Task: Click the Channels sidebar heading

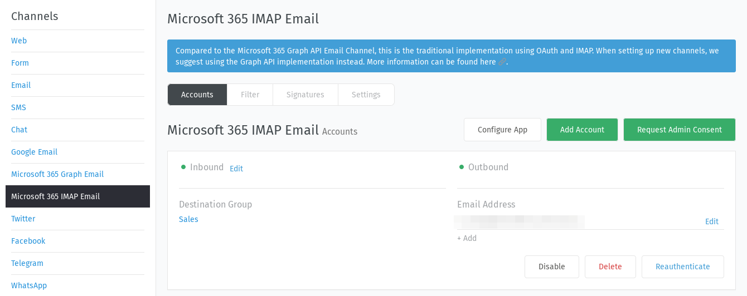Action: point(35,16)
